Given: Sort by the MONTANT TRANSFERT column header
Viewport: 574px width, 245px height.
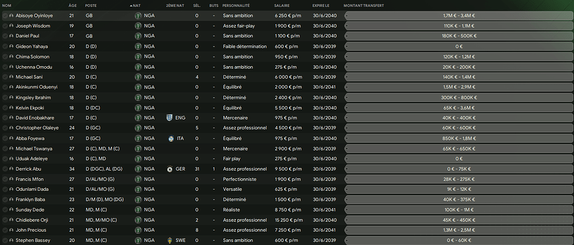Looking at the screenshot, I should coord(364,6).
